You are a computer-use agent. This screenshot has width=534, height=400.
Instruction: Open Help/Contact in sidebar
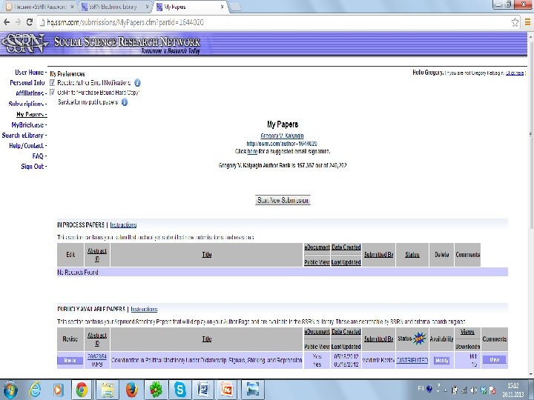[28, 146]
